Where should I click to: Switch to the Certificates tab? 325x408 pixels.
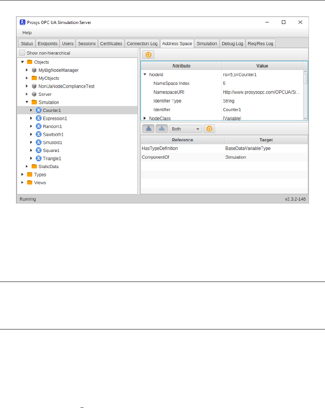click(x=111, y=44)
